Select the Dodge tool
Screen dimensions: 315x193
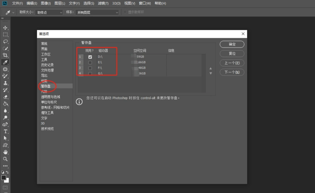[x=5, y=118]
